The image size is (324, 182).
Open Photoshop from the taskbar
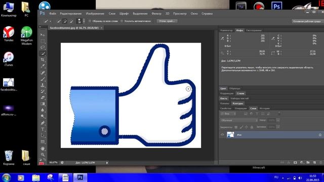point(80,177)
